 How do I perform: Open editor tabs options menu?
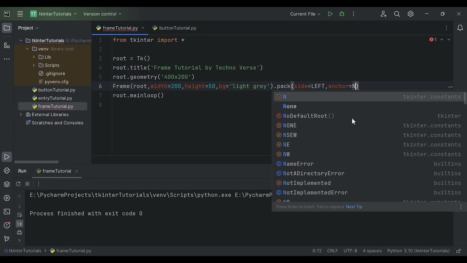click(x=446, y=28)
